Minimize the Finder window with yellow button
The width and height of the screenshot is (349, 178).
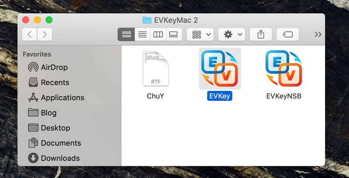38,20
